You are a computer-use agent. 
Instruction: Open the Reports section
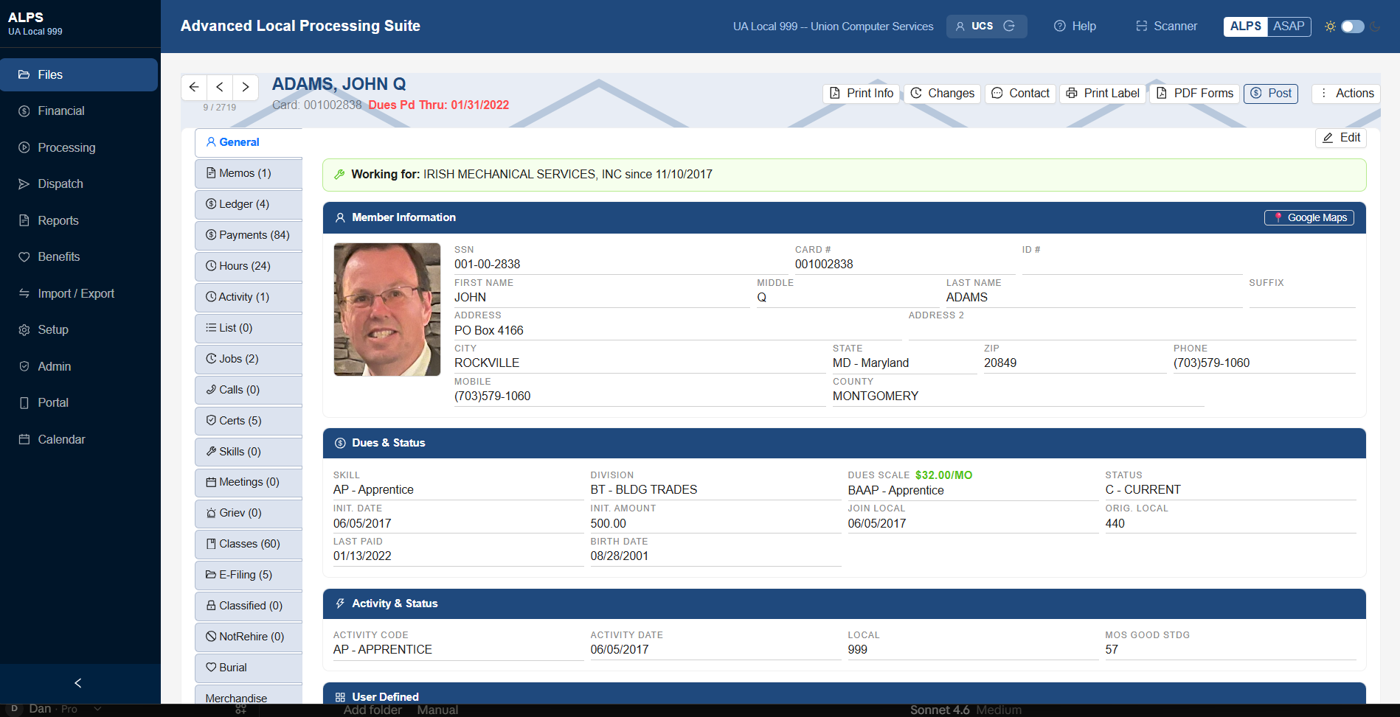click(x=79, y=221)
